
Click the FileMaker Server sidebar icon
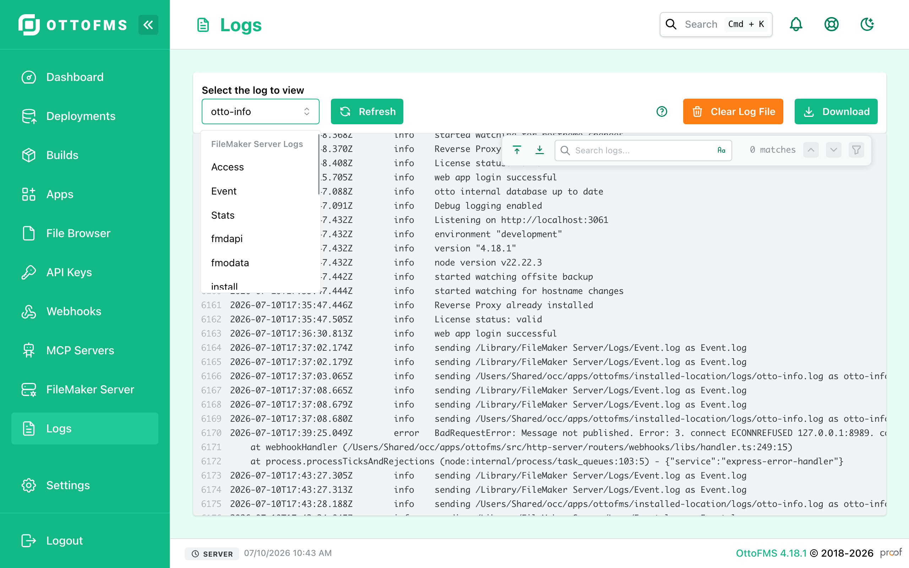click(x=29, y=389)
